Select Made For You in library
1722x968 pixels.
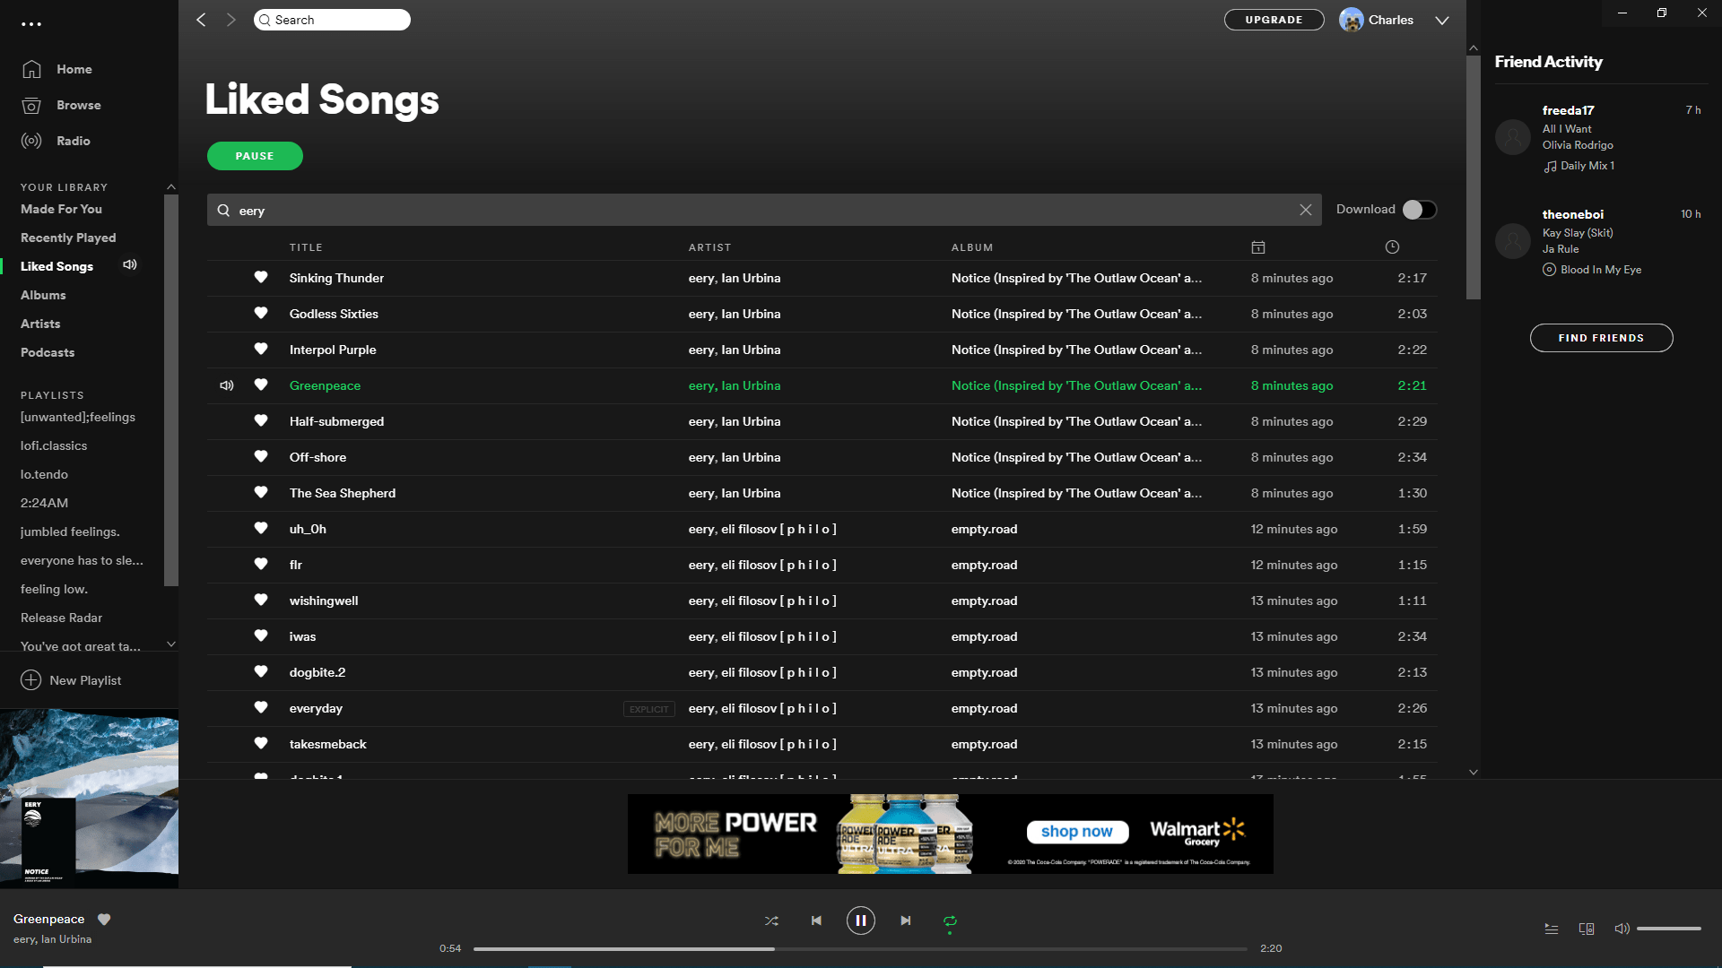[x=61, y=209]
